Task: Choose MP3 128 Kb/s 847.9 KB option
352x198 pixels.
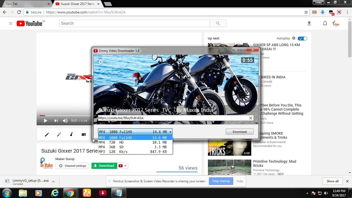Action: click(135, 152)
